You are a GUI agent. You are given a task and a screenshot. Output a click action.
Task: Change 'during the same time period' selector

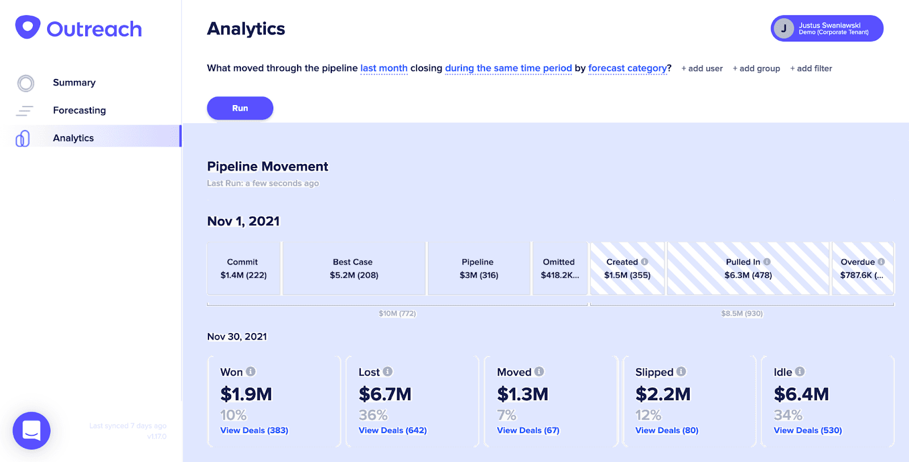508,68
